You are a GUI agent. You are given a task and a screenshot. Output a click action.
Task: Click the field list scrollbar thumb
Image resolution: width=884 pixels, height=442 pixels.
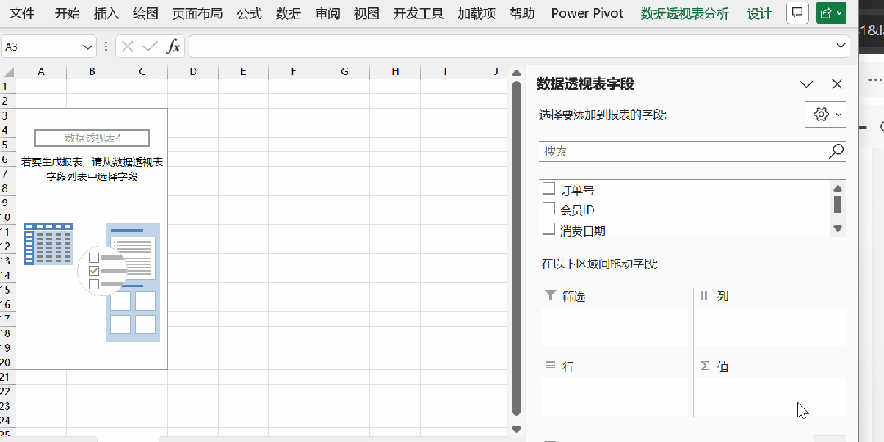pos(837,204)
